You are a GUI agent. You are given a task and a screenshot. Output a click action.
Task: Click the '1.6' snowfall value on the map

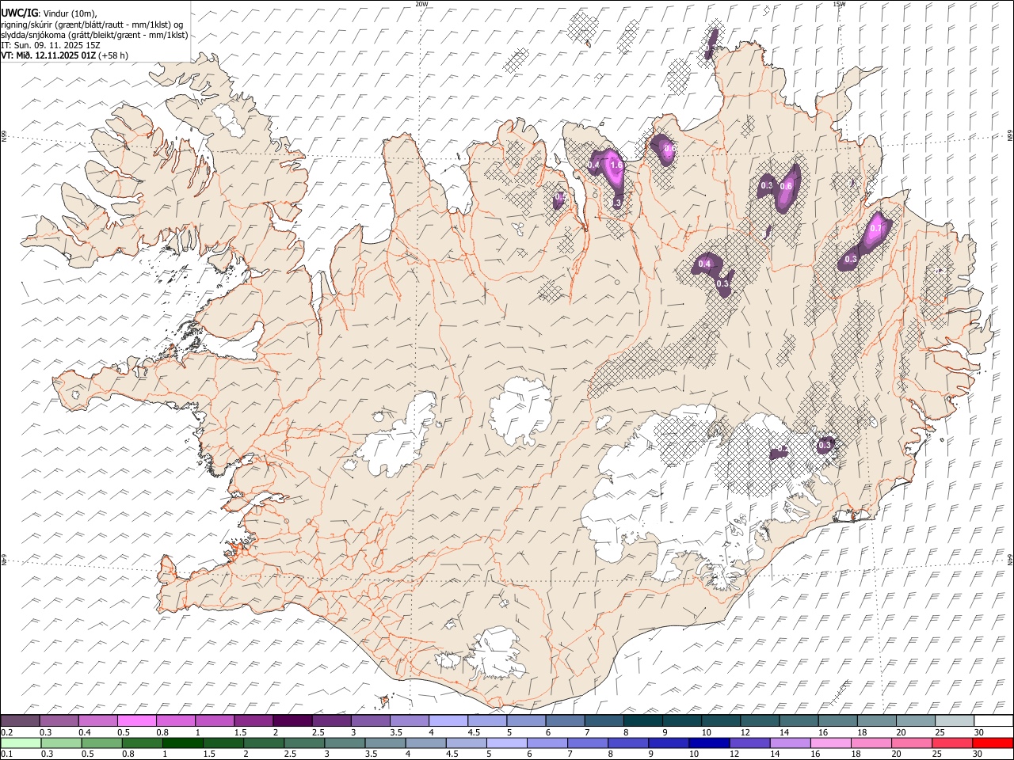pyautogui.click(x=617, y=165)
